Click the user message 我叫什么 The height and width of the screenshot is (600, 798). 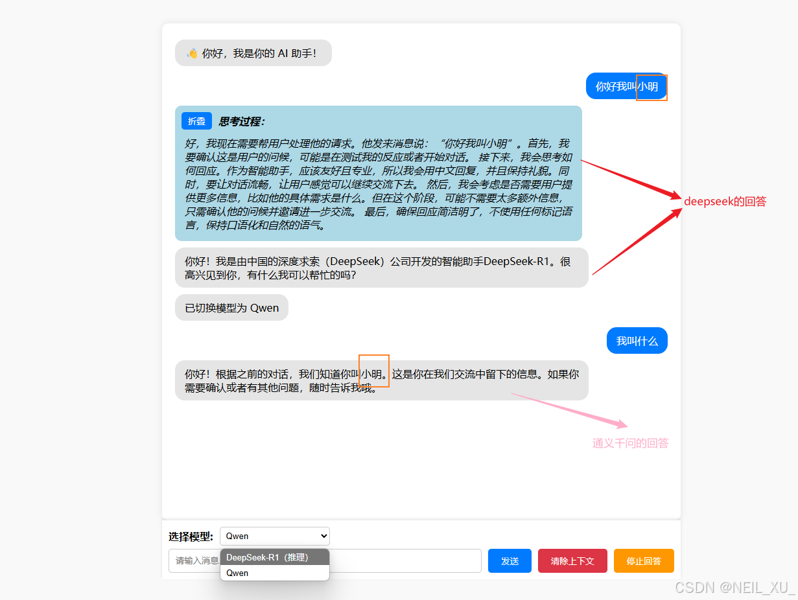[637, 341]
